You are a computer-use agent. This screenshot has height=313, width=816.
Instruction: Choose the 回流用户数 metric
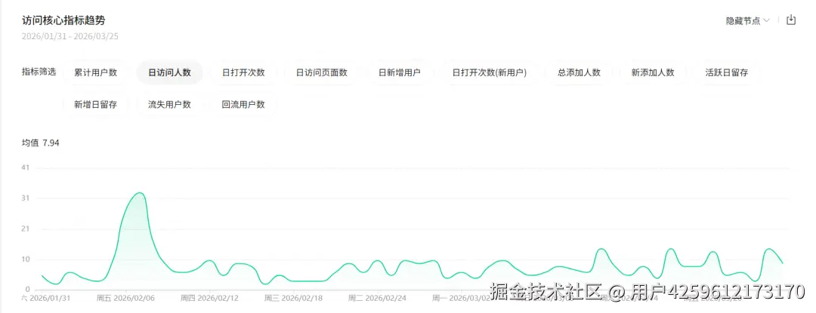pos(243,104)
